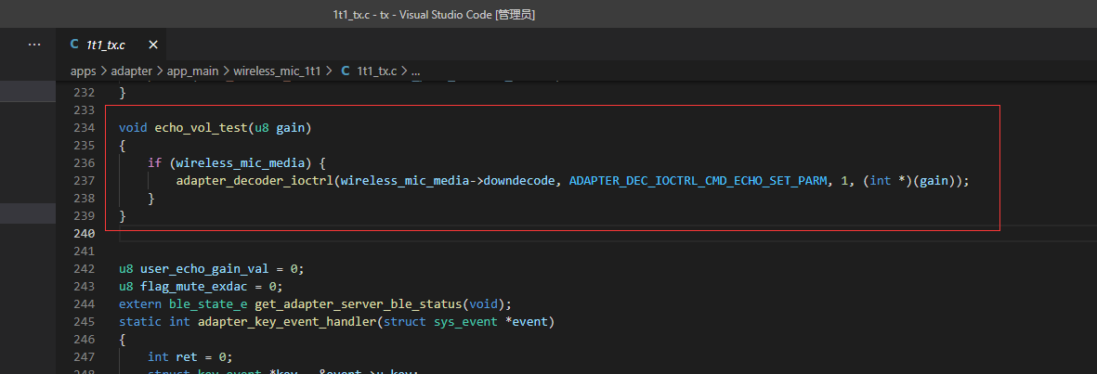The width and height of the screenshot is (1097, 374).
Task: Open the wireless_mic_1t1 breadcrumb segment
Action: pos(277,71)
